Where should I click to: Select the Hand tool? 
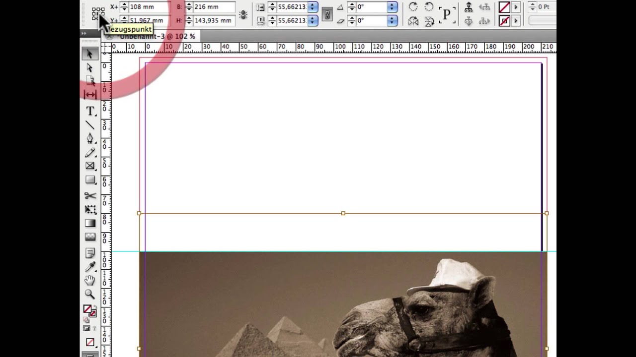tap(90, 281)
